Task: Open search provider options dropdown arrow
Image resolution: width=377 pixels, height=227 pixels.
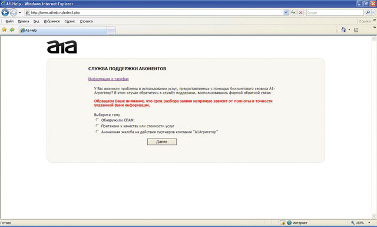Action: click(373, 12)
